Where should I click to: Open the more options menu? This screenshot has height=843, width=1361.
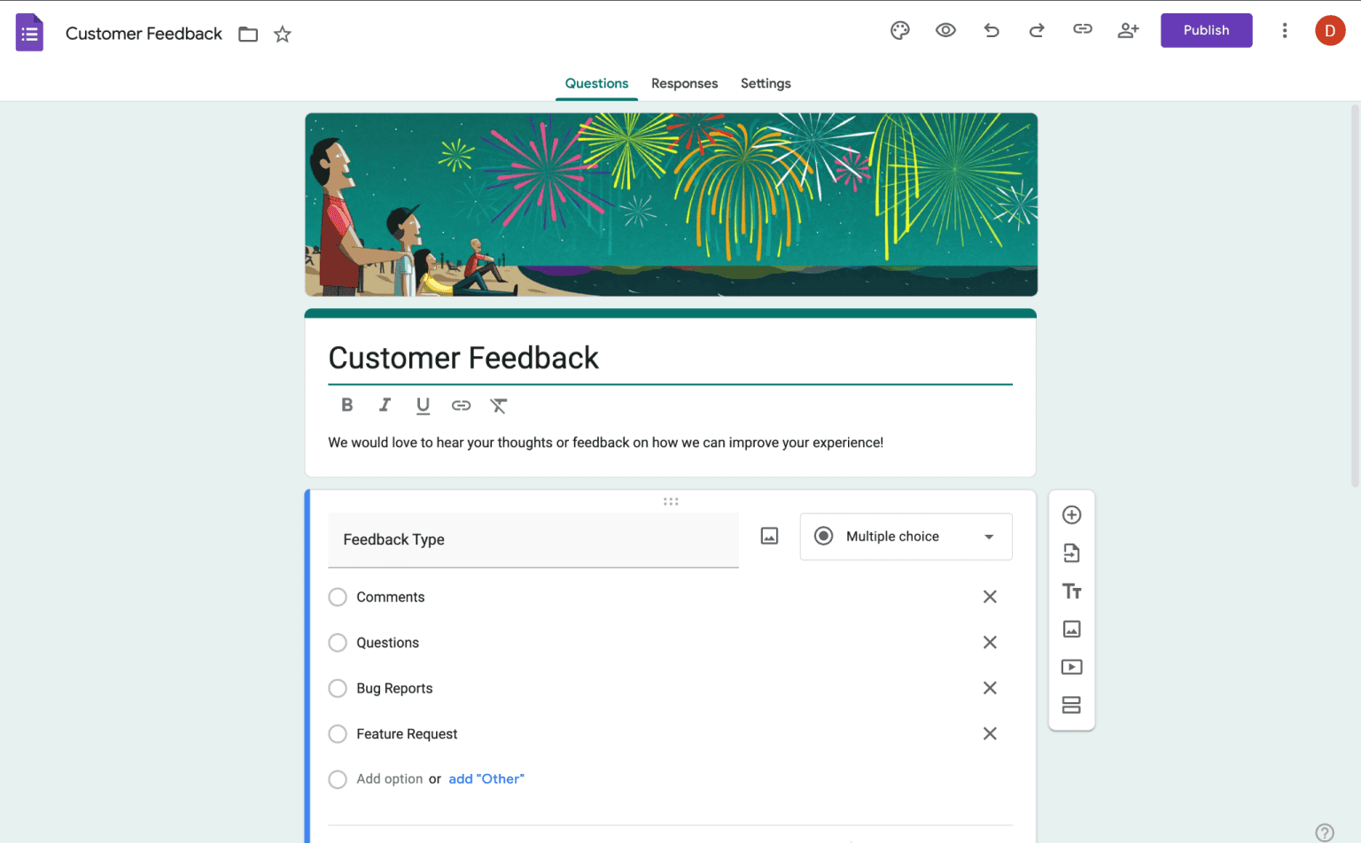coord(1284,31)
